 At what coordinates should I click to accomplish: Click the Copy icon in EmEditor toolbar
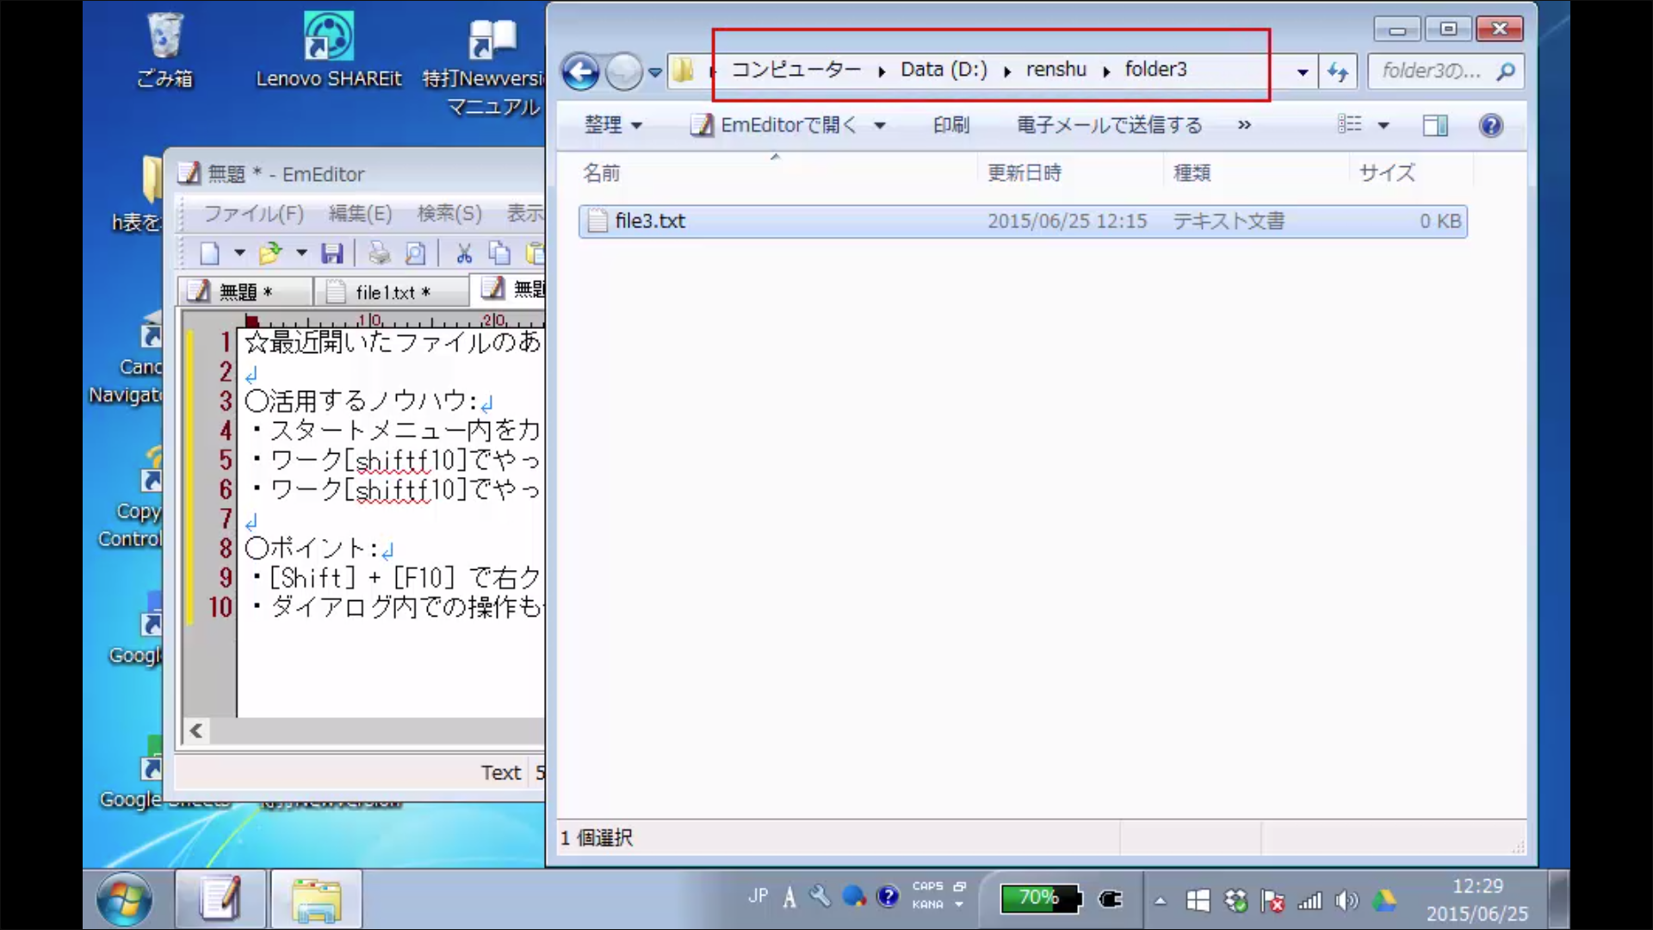point(499,253)
